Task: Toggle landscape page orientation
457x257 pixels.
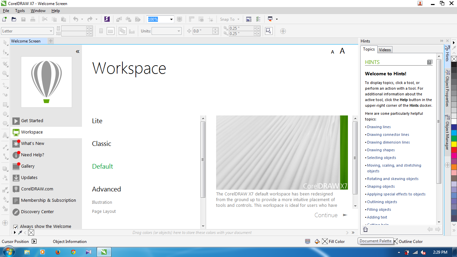Action: 110,31
